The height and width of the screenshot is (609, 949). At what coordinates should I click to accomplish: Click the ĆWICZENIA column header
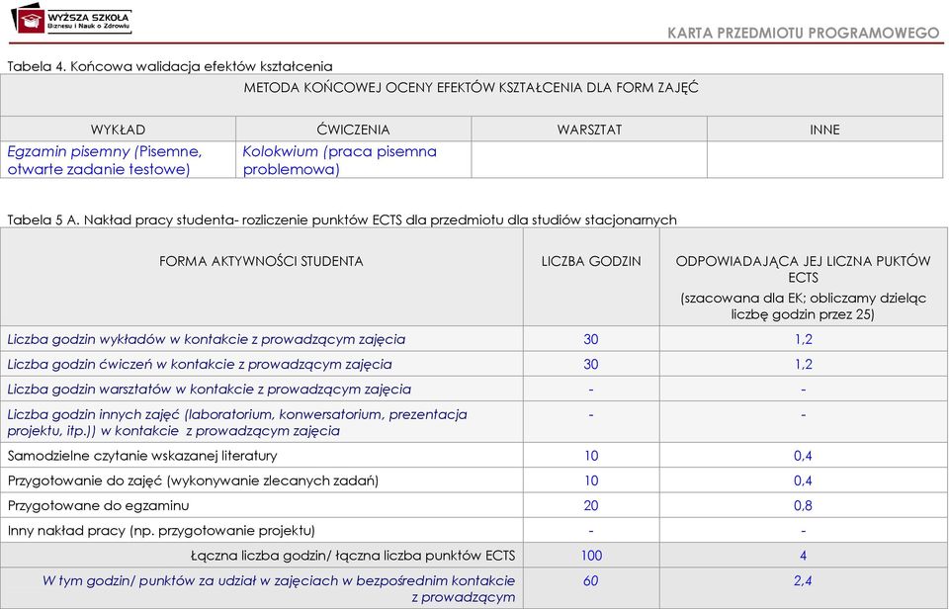tap(354, 129)
